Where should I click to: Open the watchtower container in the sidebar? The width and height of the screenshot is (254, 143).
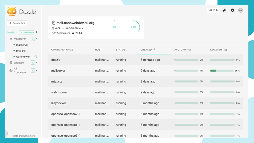pos(23,57)
